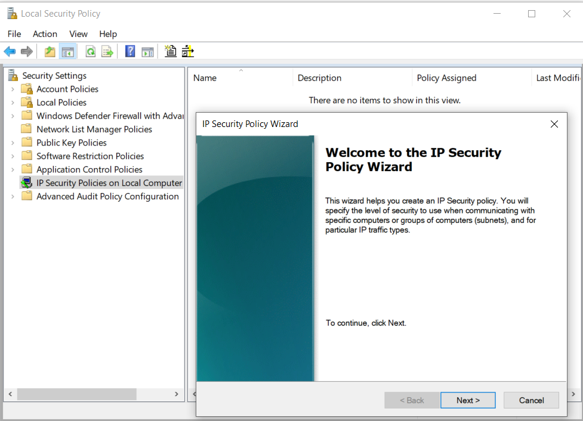Click the gray Forward arrow in the toolbar
583x421 pixels.
pyautogui.click(x=26, y=51)
